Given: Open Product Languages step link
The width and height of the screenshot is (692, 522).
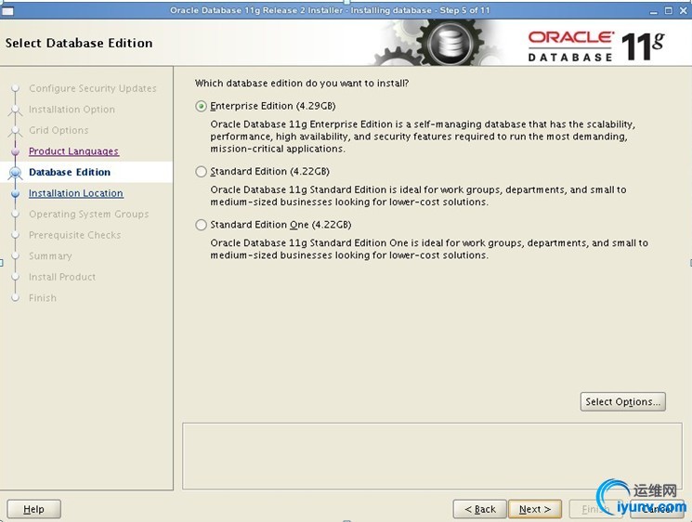Looking at the screenshot, I should (73, 151).
